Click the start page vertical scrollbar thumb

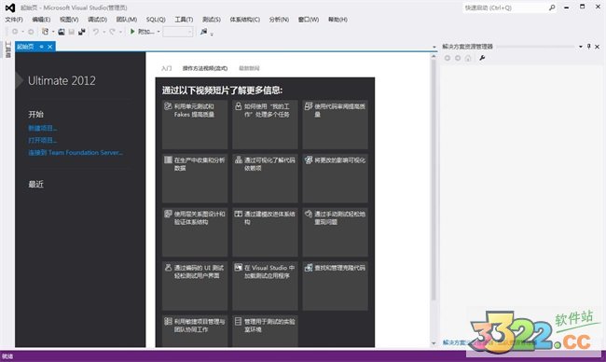(x=434, y=180)
